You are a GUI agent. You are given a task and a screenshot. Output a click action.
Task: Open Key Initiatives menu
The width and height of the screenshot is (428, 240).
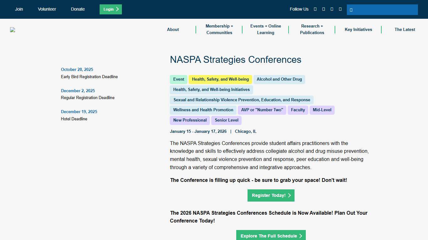click(358, 29)
